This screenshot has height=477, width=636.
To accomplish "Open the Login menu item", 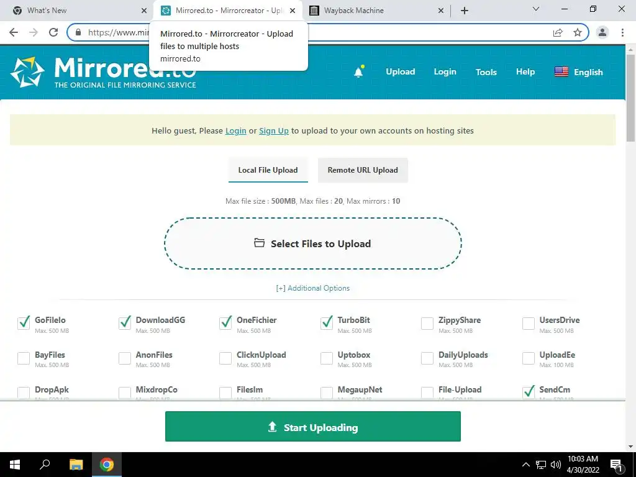I will click(x=445, y=72).
